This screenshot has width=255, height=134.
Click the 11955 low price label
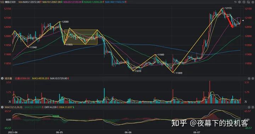(69, 44)
